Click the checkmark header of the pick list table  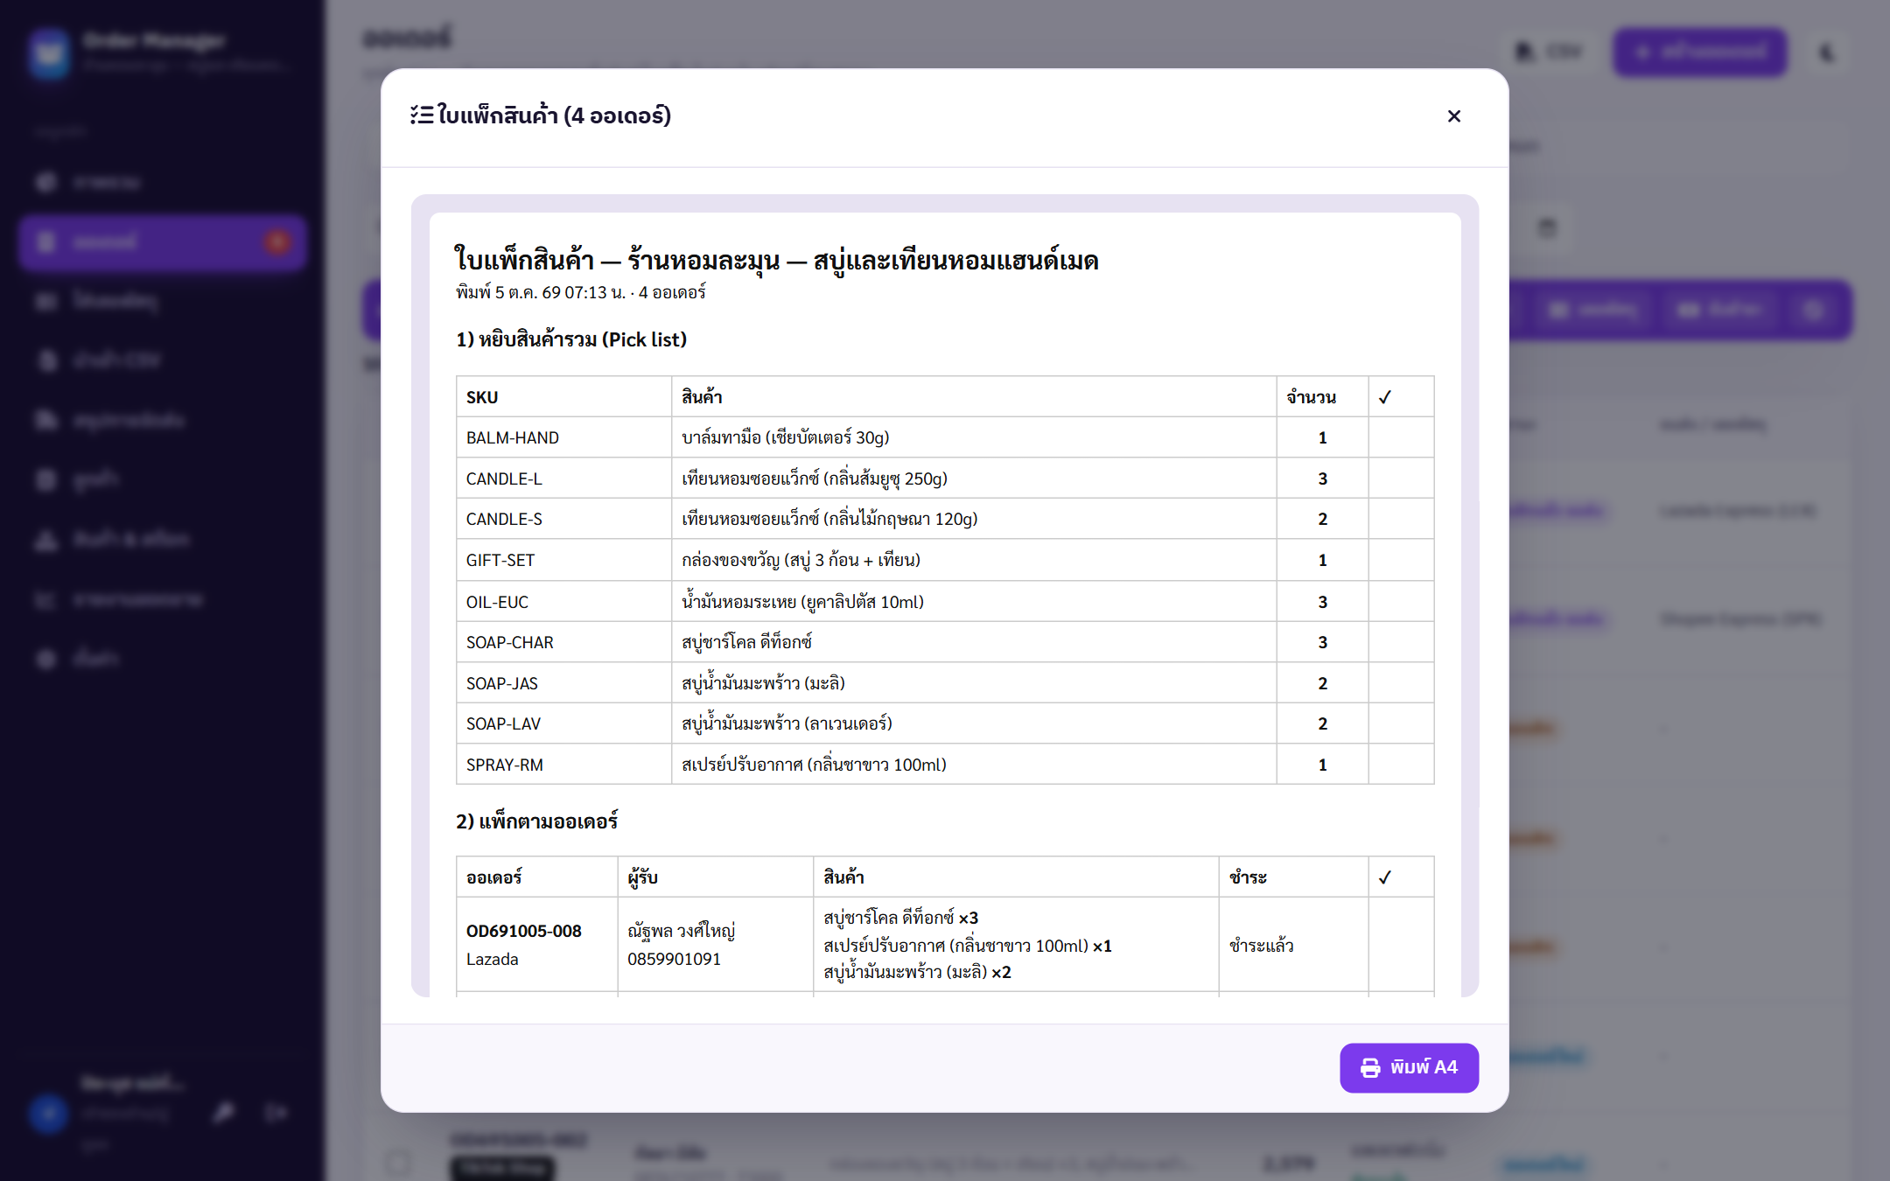click(x=1384, y=397)
